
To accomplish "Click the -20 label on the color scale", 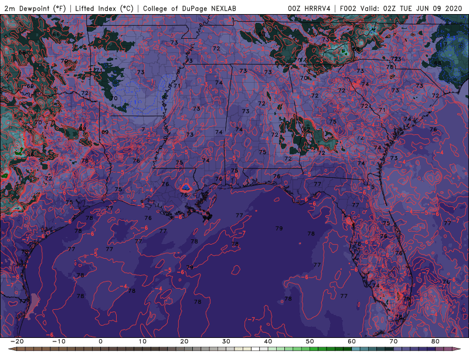I will (x=17, y=341).
